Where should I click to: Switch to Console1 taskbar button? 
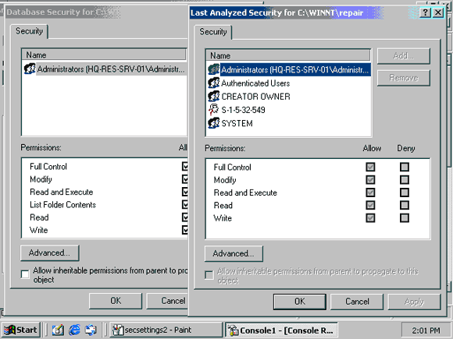coord(281,330)
